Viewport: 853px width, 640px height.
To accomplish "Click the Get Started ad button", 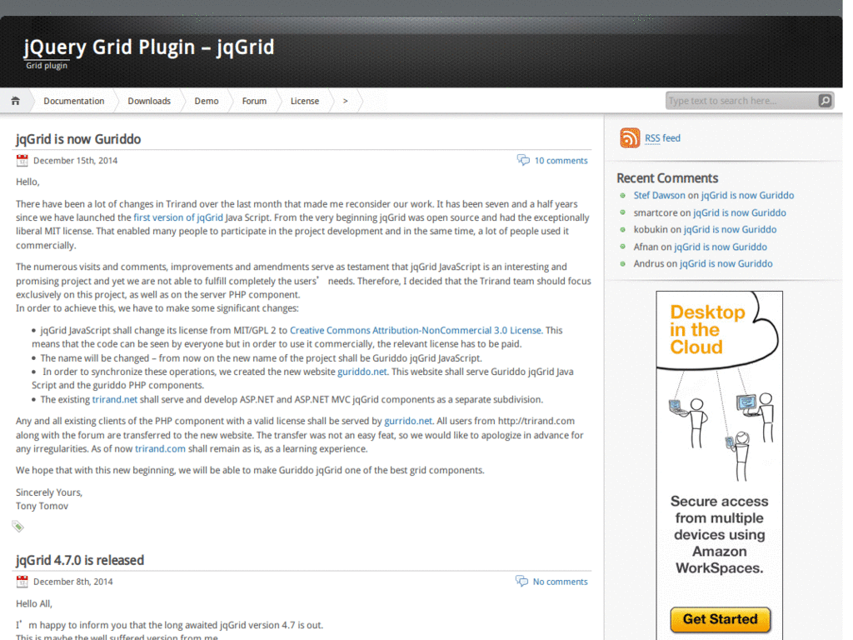I will click(x=721, y=619).
